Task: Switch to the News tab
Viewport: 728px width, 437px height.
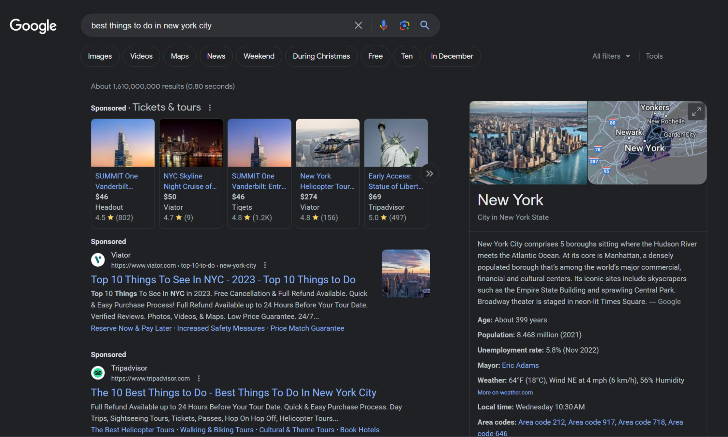Action: pos(216,56)
